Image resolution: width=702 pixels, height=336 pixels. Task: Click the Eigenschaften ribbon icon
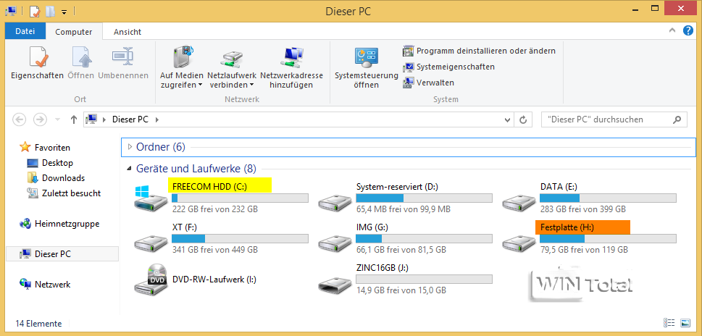(x=37, y=56)
